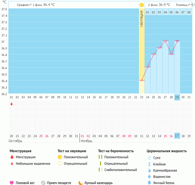Click the pink heart Половой акт icon
The height and width of the screenshot is (185, 195).
coord(12,183)
